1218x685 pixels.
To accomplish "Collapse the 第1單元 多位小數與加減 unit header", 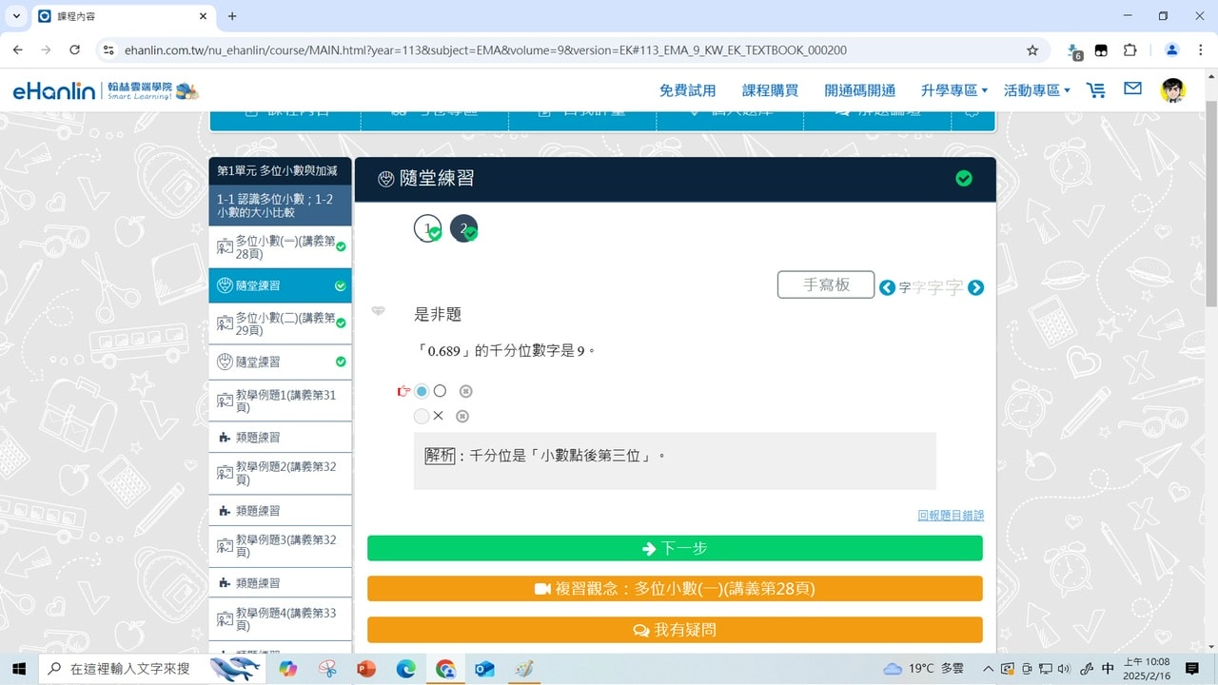I will click(280, 170).
